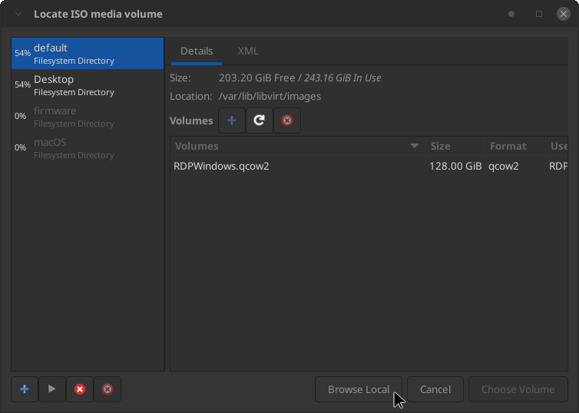579x413 pixels.
Task: Click the add storage pool plus icon
Action: pyautogui.click(x=25, y=389)
